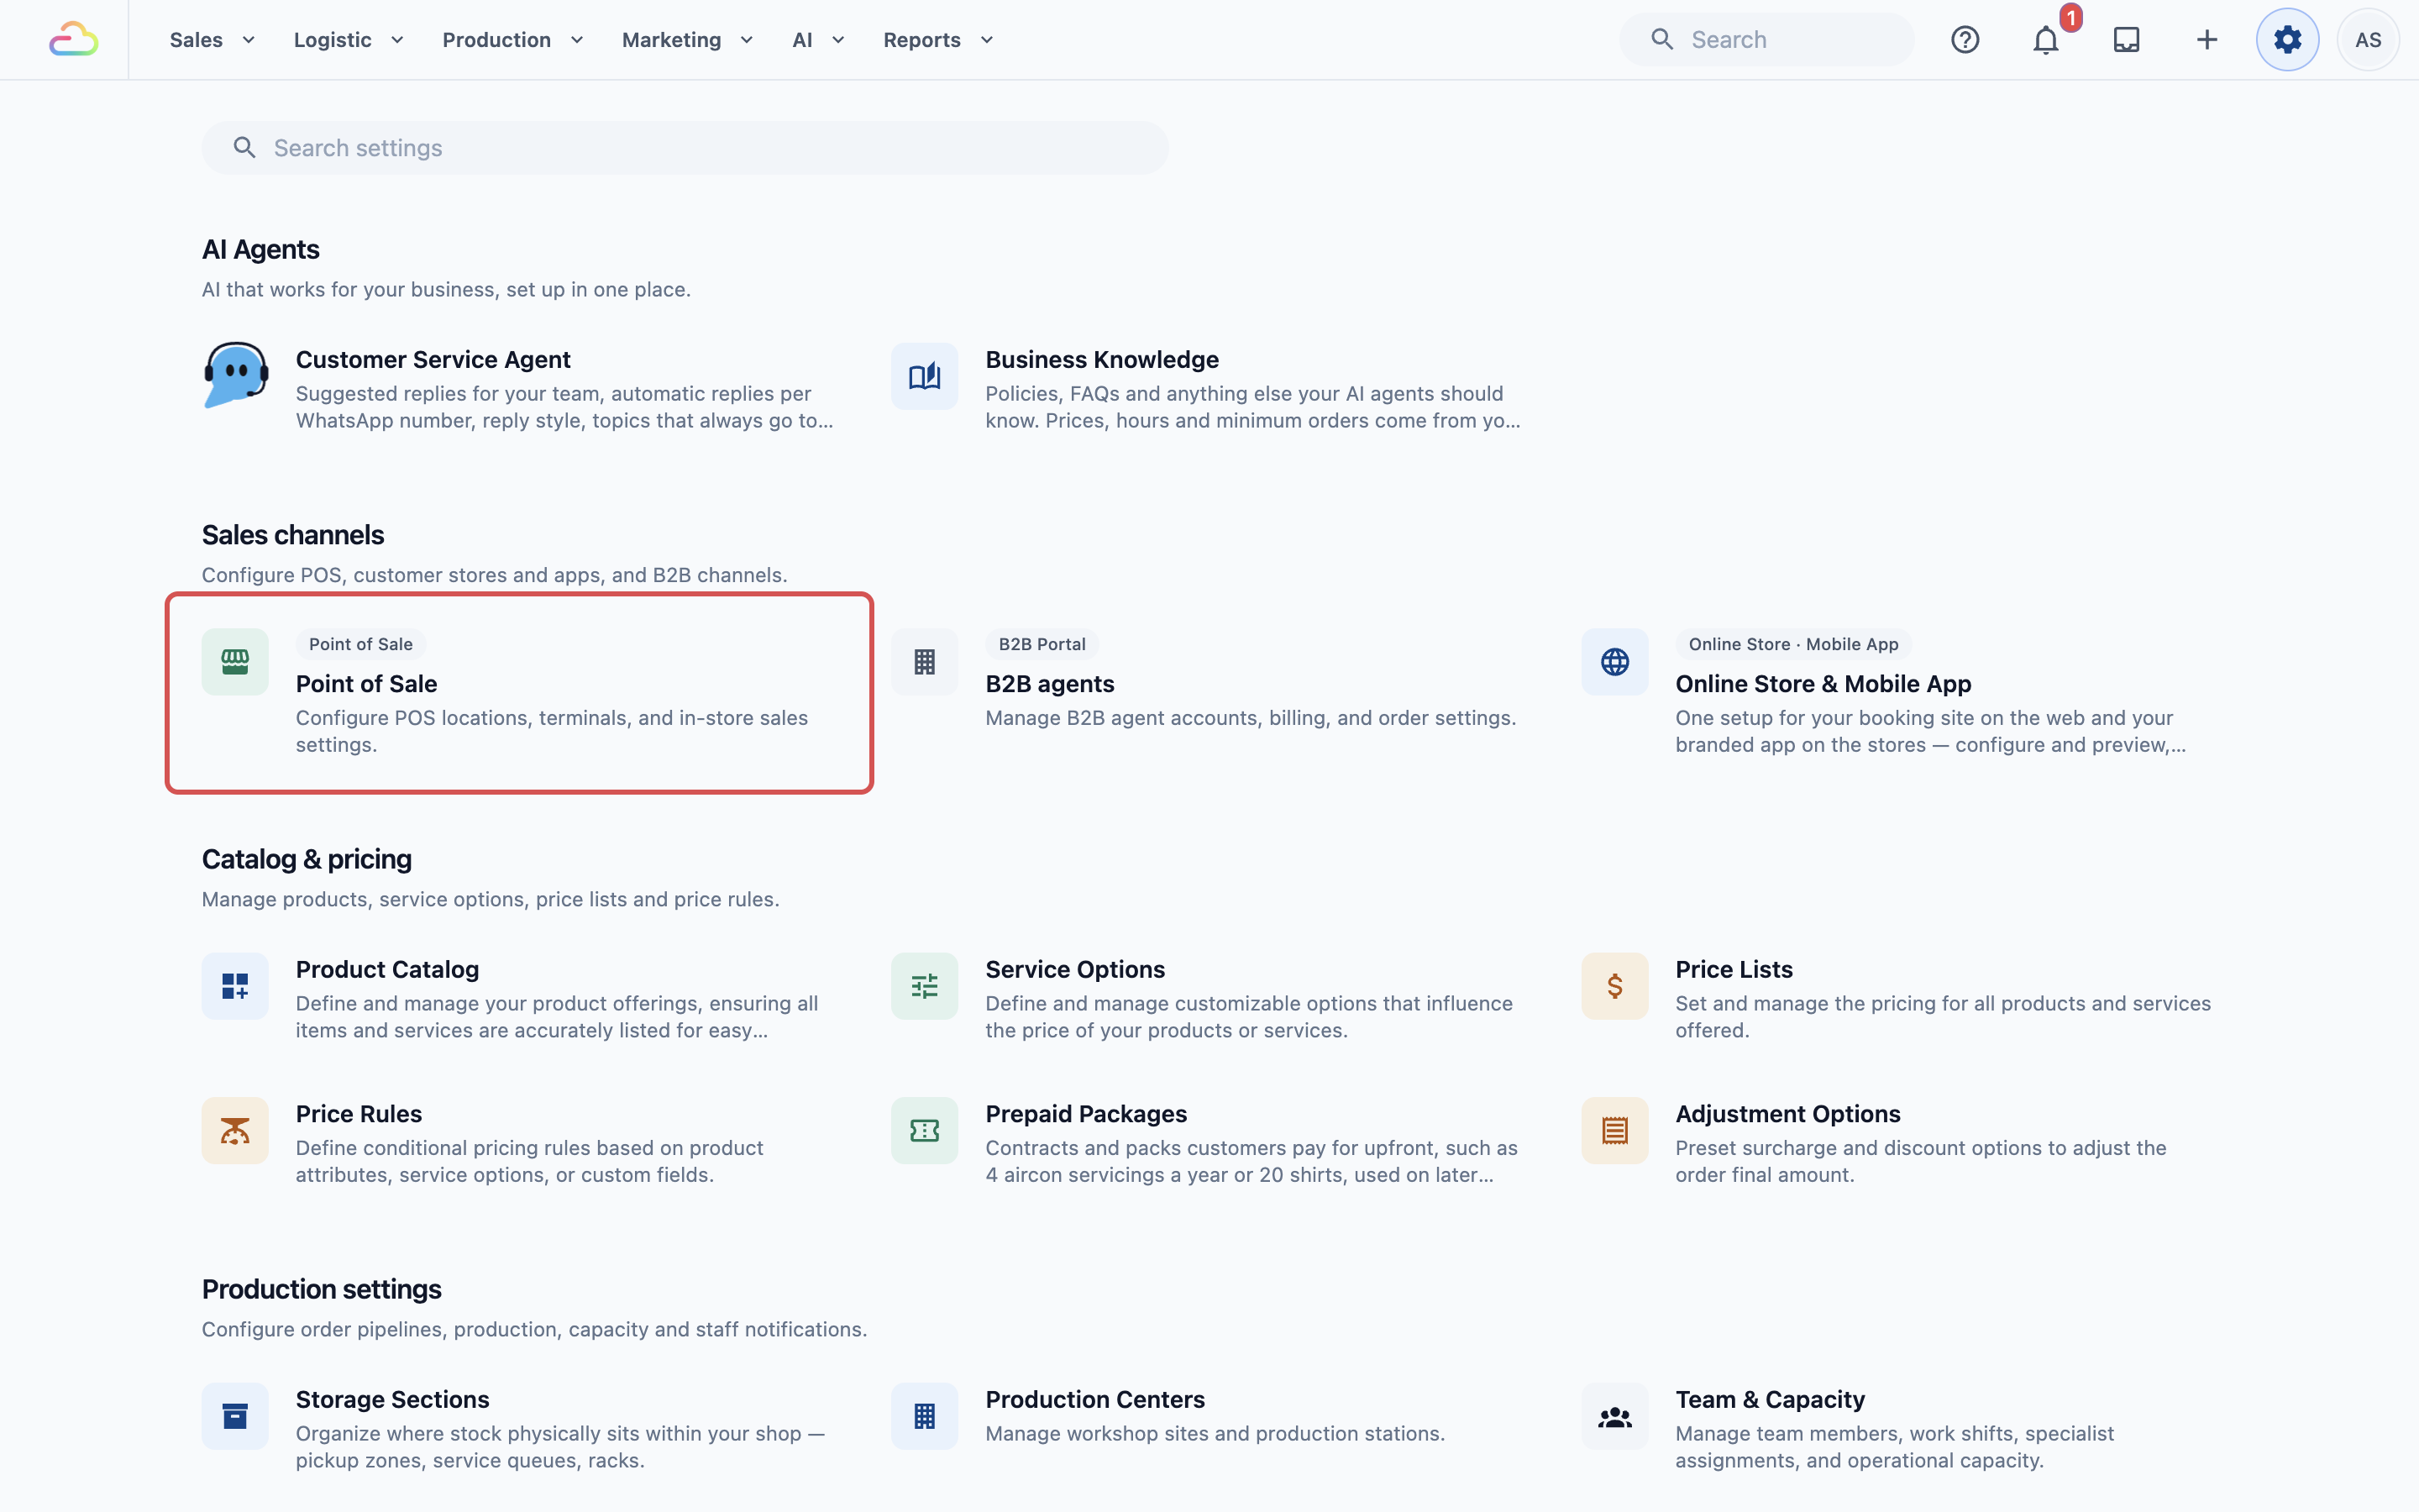Click the Prepaid Packages ticket icon
This screenshot has width=2419, height=1512.
tap(925, 1131)
